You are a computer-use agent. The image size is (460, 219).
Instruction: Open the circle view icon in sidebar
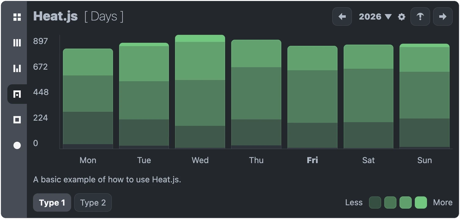pos(17,145)
